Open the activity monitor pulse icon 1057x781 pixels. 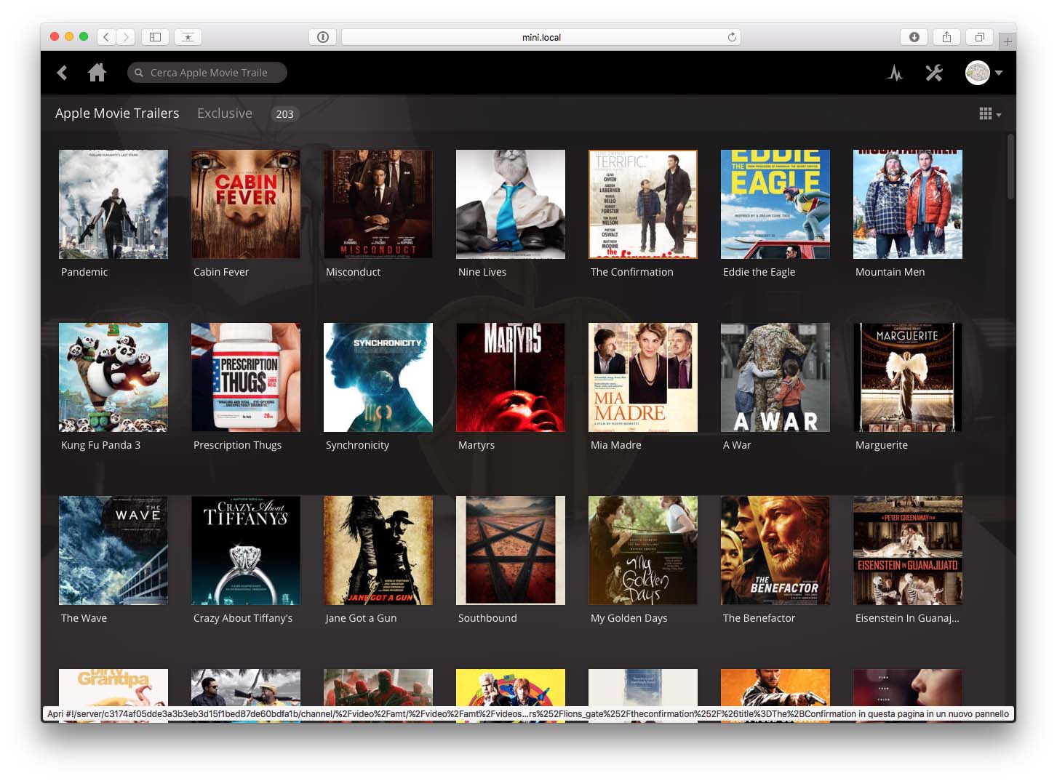896,73
